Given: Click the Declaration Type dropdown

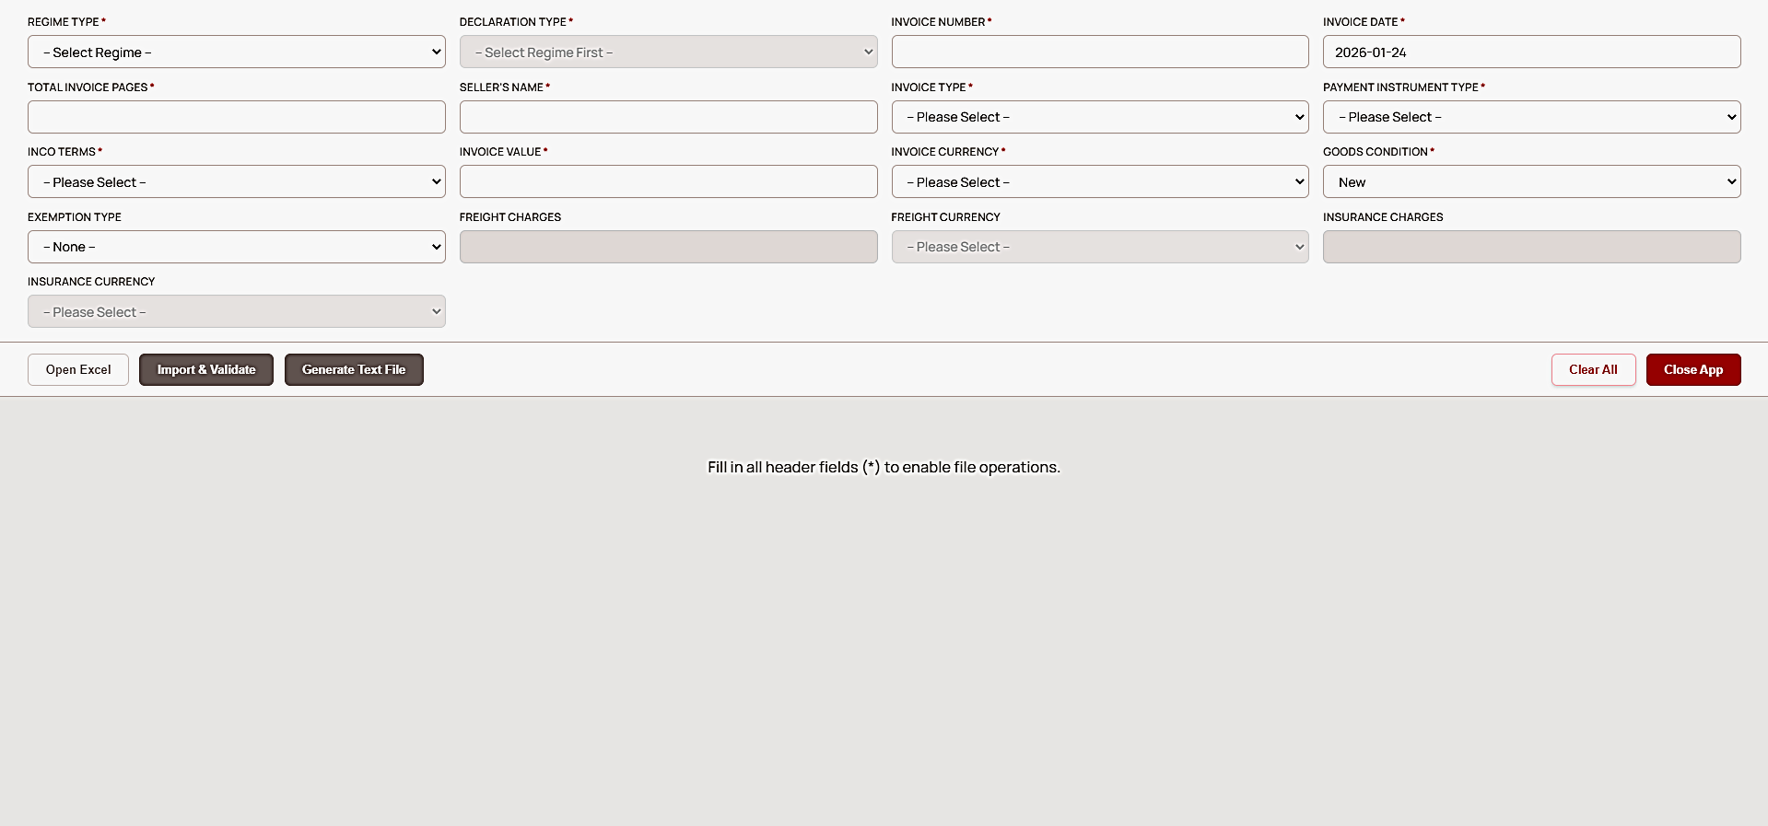Looking at the screenshot, I should coord(668,52).
